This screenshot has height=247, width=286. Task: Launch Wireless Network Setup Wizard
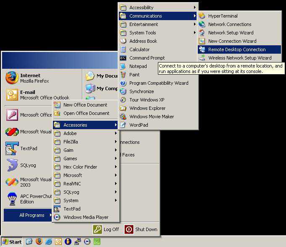click(x=239, y=58)
